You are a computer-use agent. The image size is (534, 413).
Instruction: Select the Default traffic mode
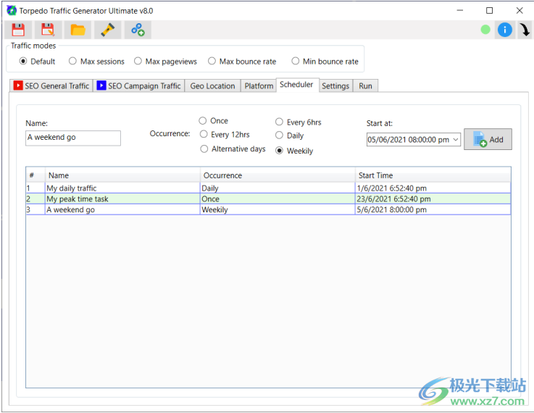click(x=37, y=62)
